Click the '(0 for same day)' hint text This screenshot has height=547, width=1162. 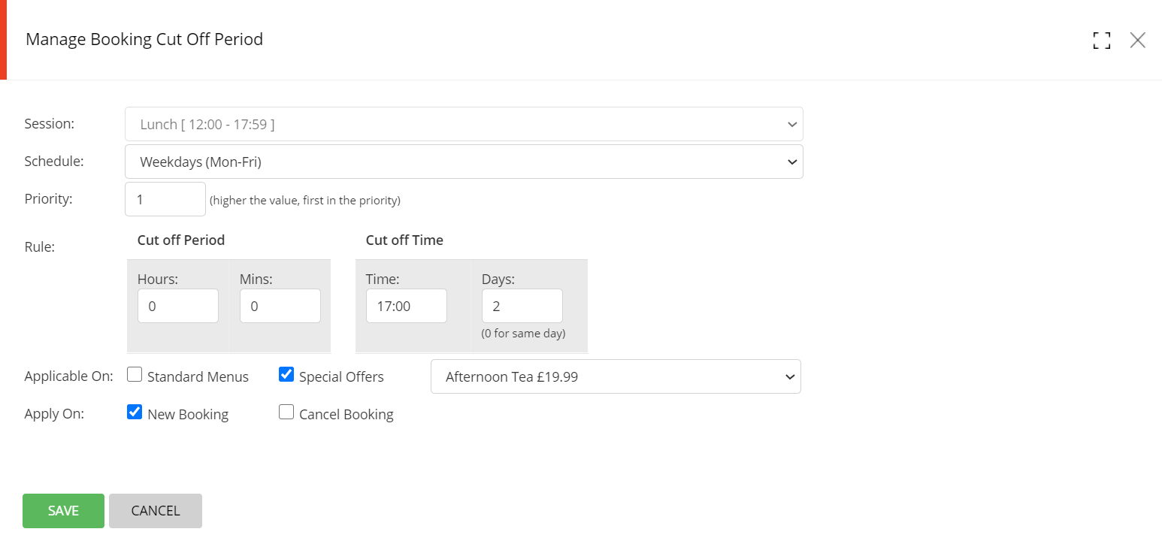pyautogui.click(x=523, y=333)
